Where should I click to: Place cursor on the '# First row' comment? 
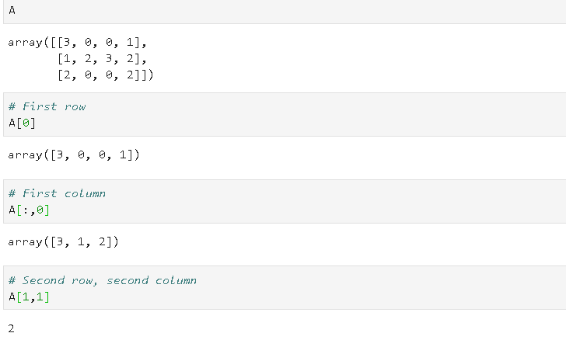tap(47, 106)
